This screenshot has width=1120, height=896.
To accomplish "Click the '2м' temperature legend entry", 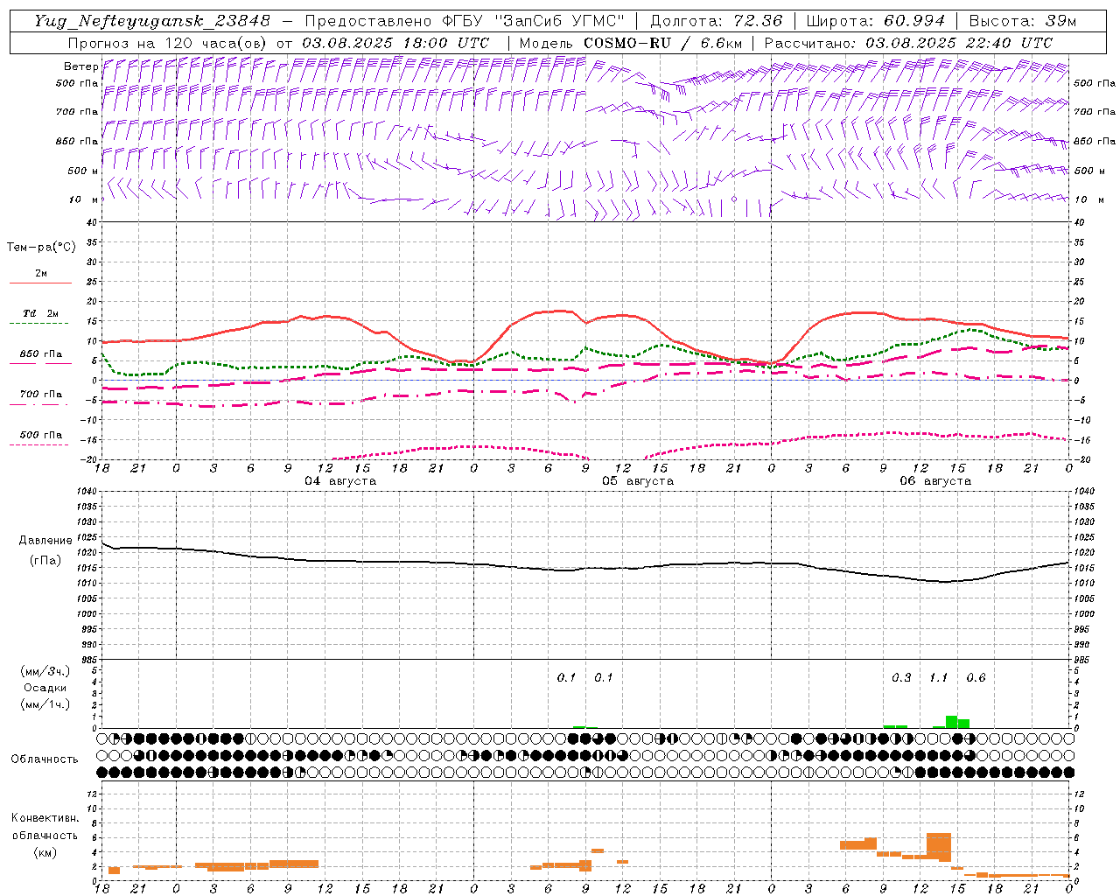I will click(41, 274).
